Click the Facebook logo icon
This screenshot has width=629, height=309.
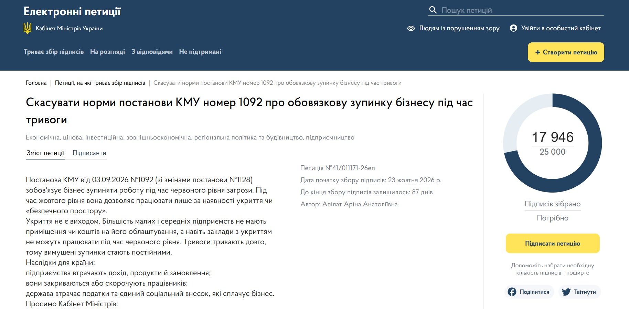(512, 292)
